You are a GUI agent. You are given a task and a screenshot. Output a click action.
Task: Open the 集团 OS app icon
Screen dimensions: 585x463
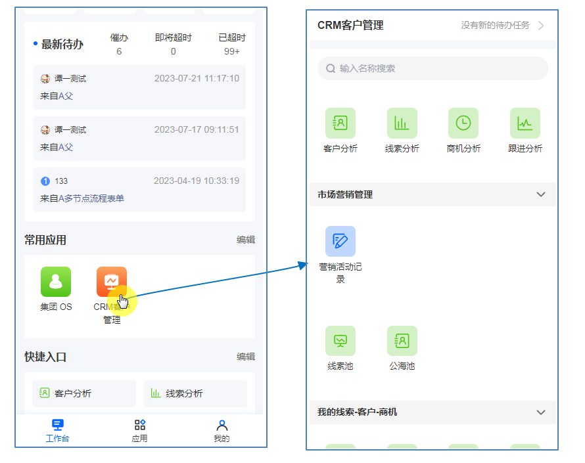click(56, 282)
